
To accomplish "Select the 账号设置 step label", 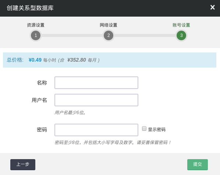I will point(181,25).
